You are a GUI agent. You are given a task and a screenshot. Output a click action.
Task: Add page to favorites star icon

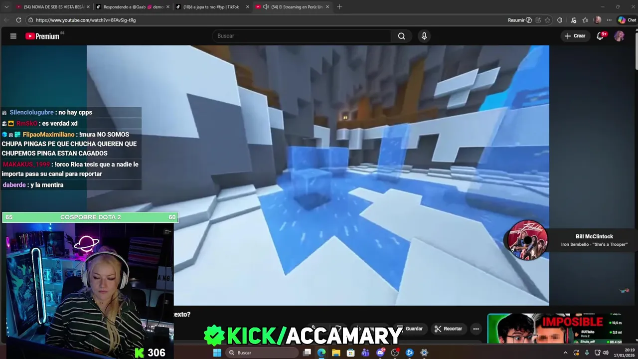[x=547, y=20]
